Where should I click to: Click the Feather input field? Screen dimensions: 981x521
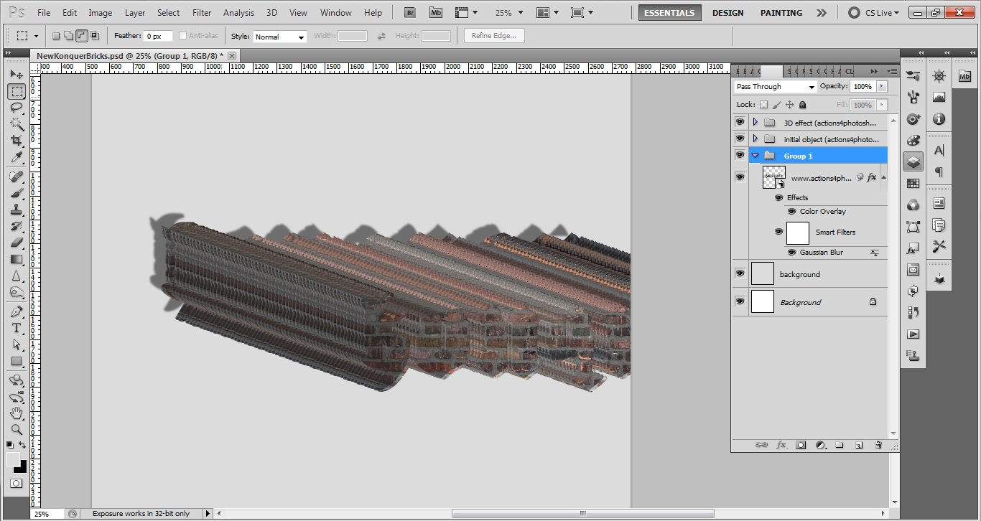(x=157, y=37)
